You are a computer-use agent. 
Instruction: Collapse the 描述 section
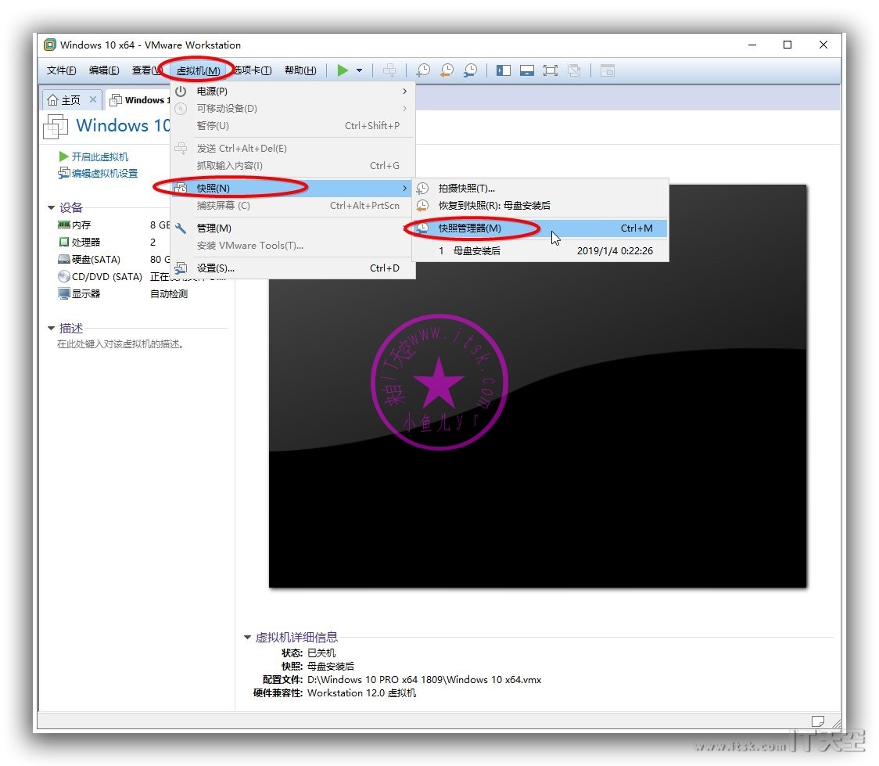click(x=51, y=328)
